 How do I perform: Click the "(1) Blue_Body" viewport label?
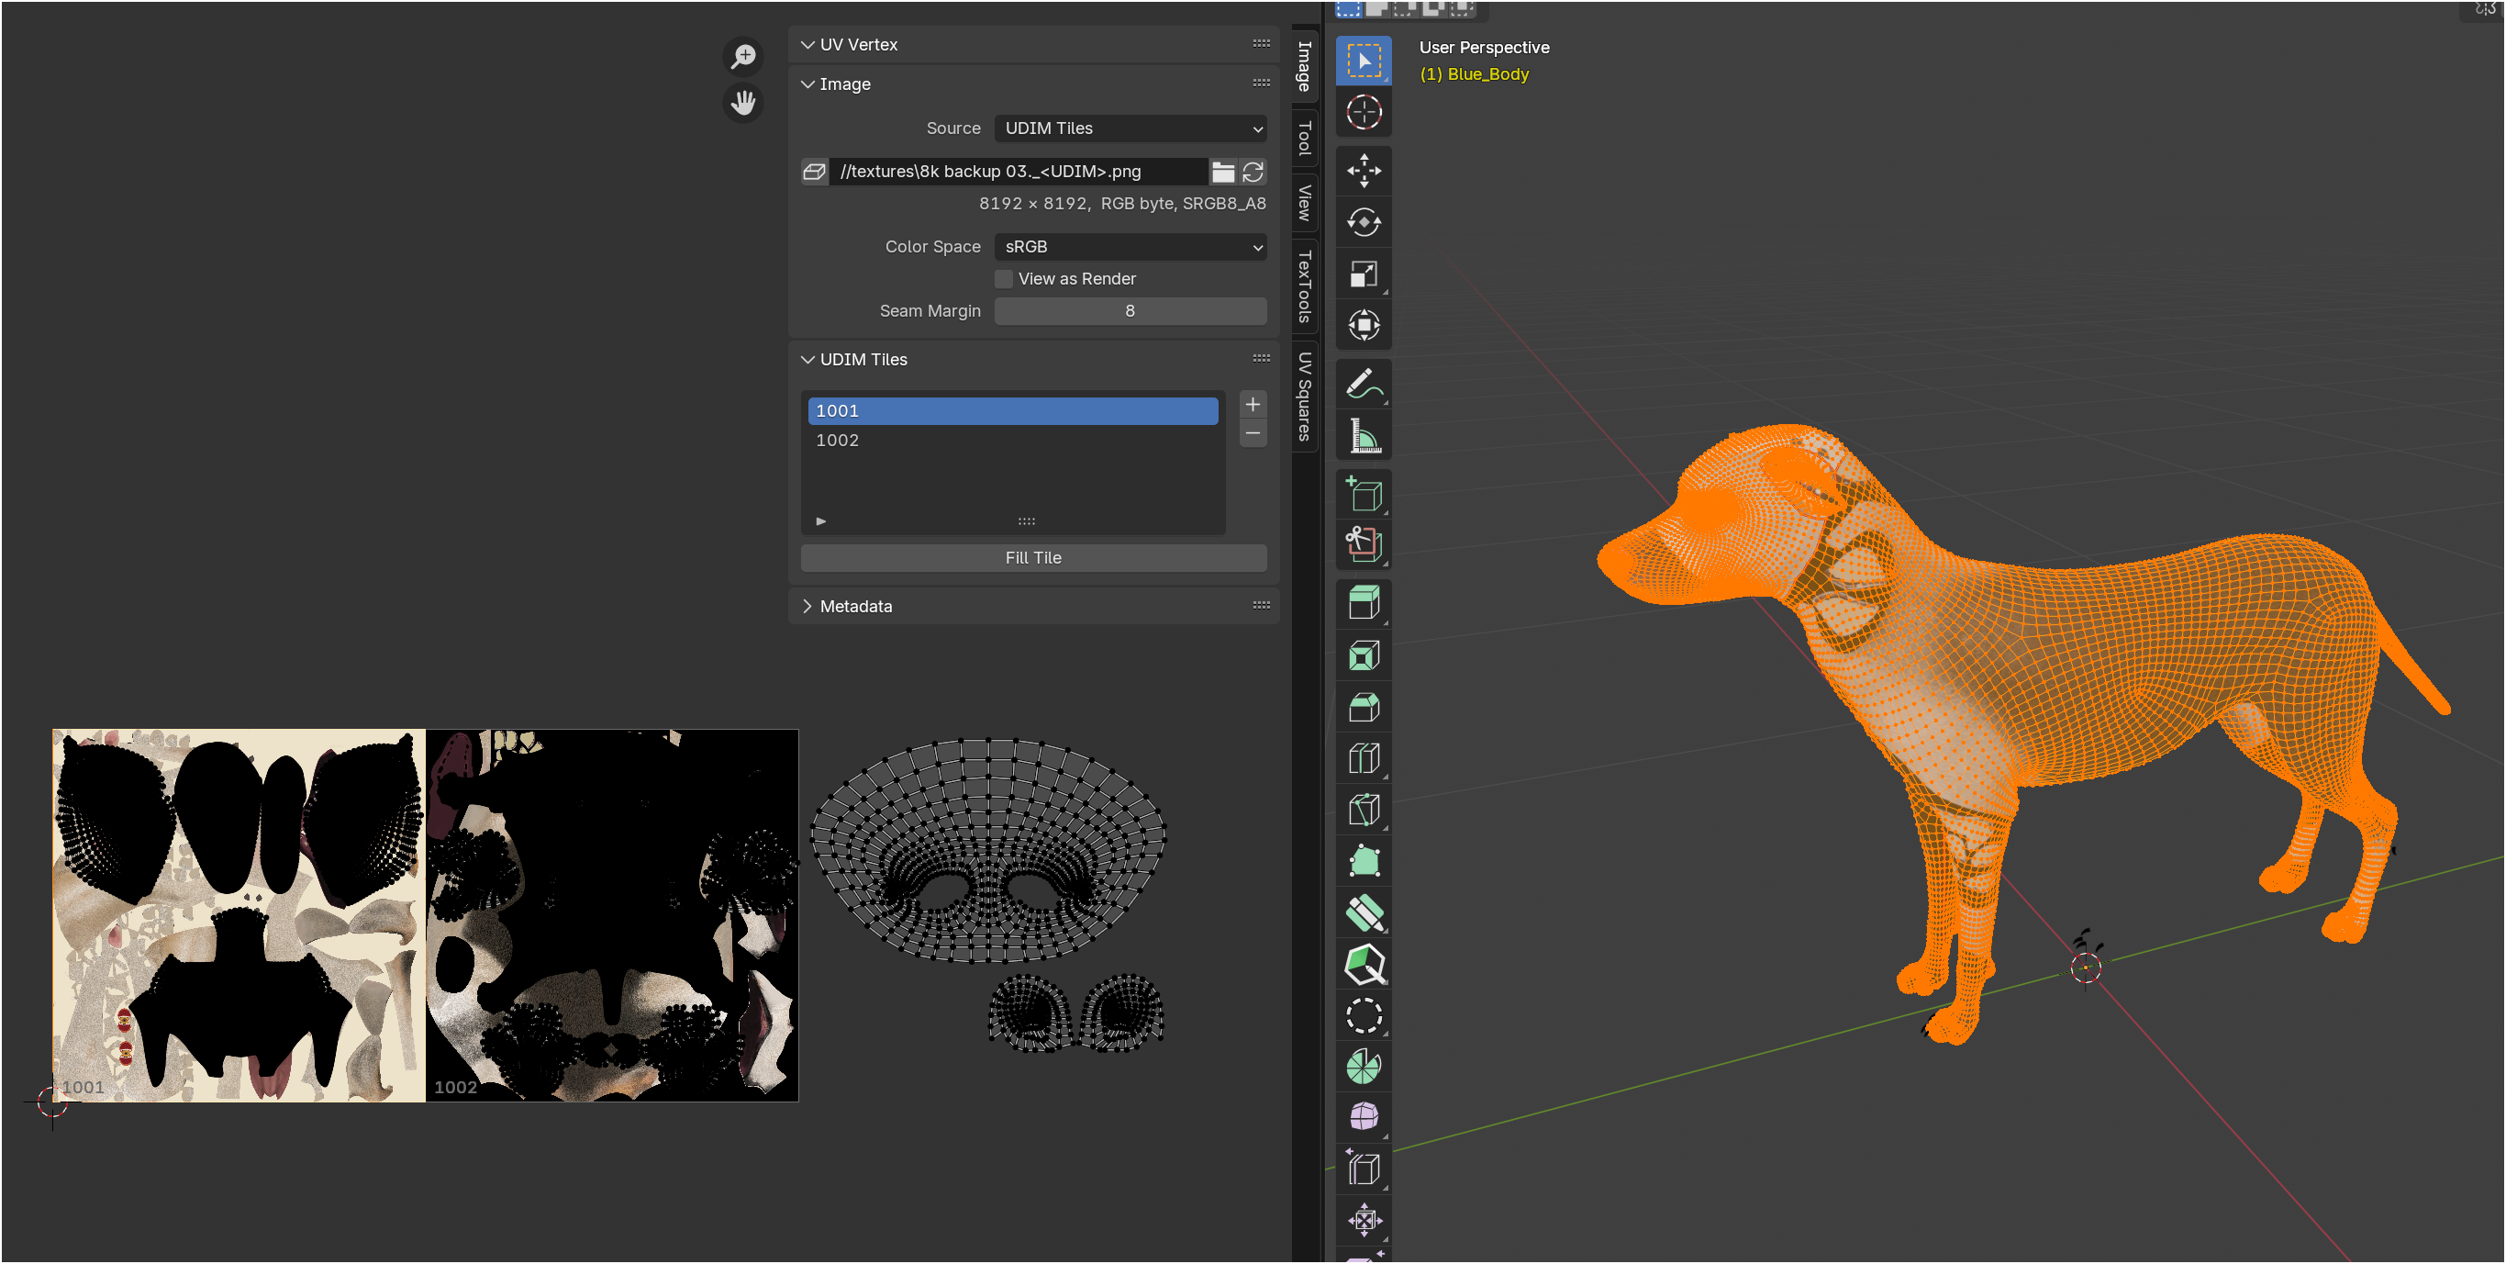(1474, 74)
